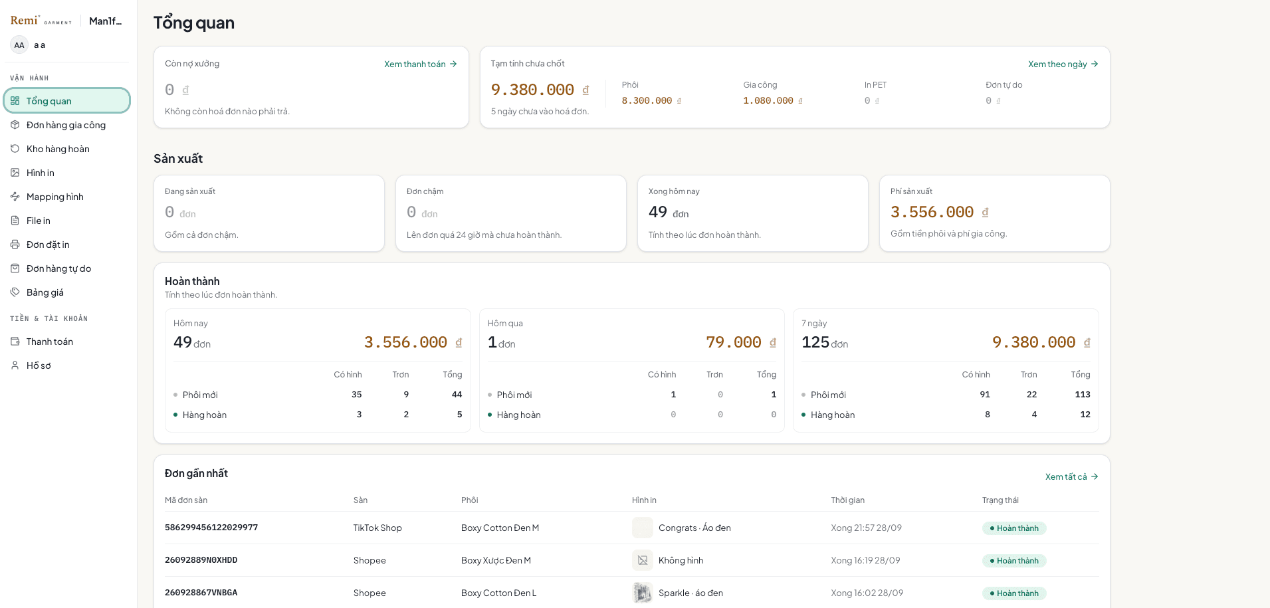The height and width of the screenshot is (608, 1270).
Task: Click the Man1f... workspace name
Action: point(106,21)
